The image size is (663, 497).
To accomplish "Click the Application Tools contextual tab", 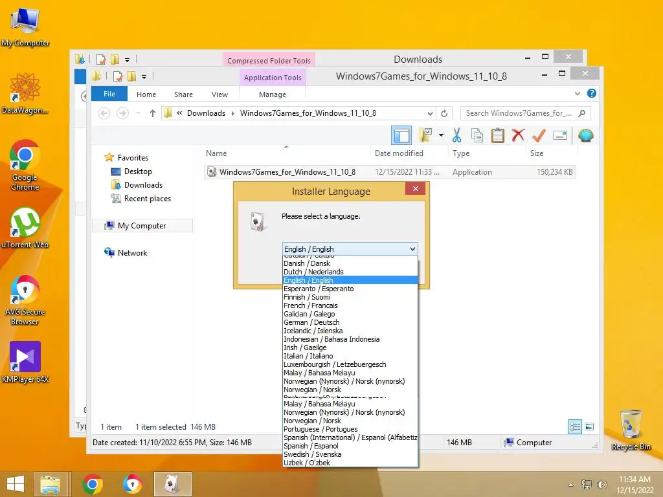I will 273,78.
